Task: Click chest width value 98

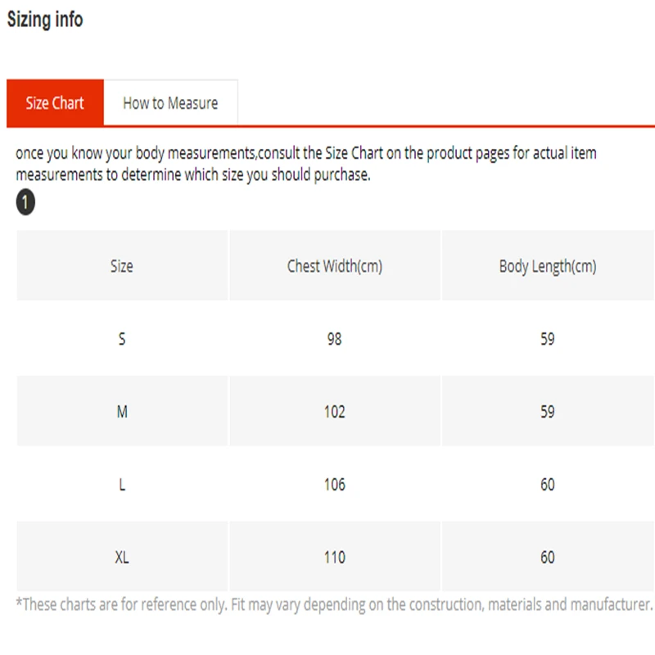Action: (x=334, y=339)
